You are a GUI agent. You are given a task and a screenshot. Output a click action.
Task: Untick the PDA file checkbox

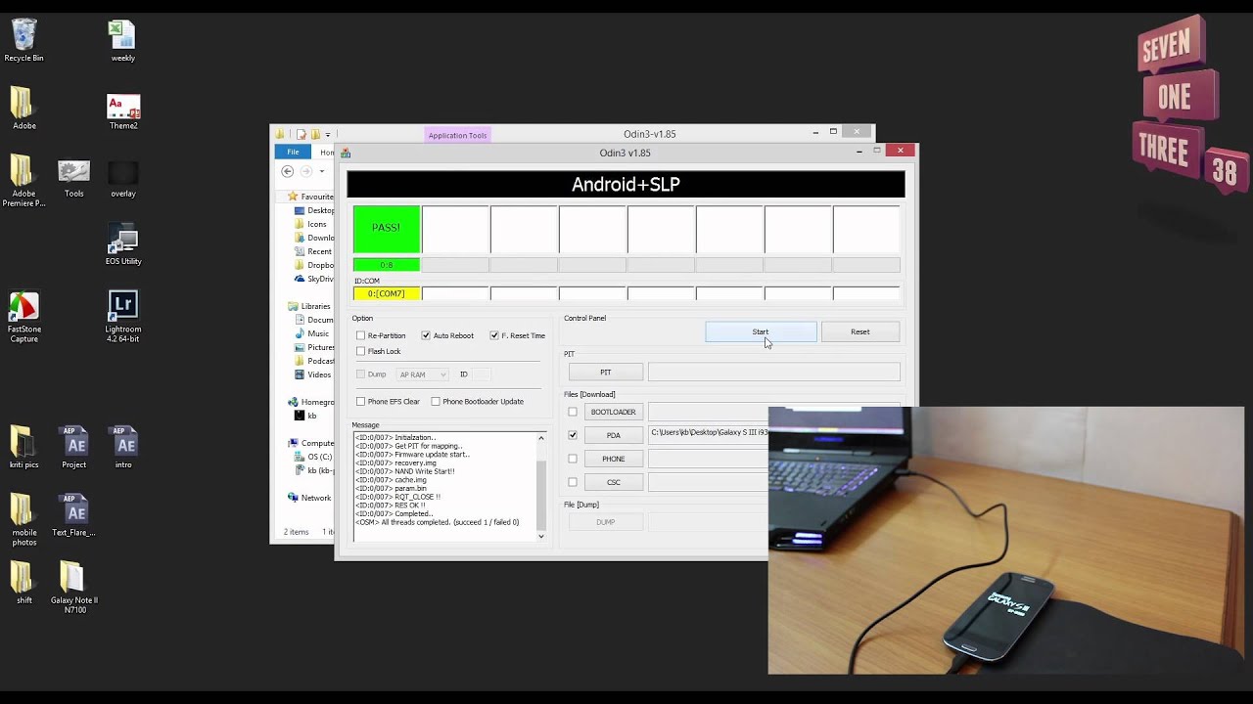tap(573, 435)
